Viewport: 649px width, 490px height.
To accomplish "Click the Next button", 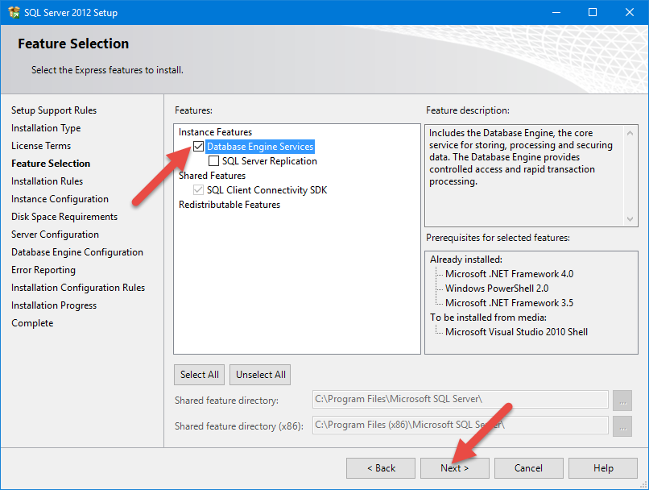I will pos(454,468).
